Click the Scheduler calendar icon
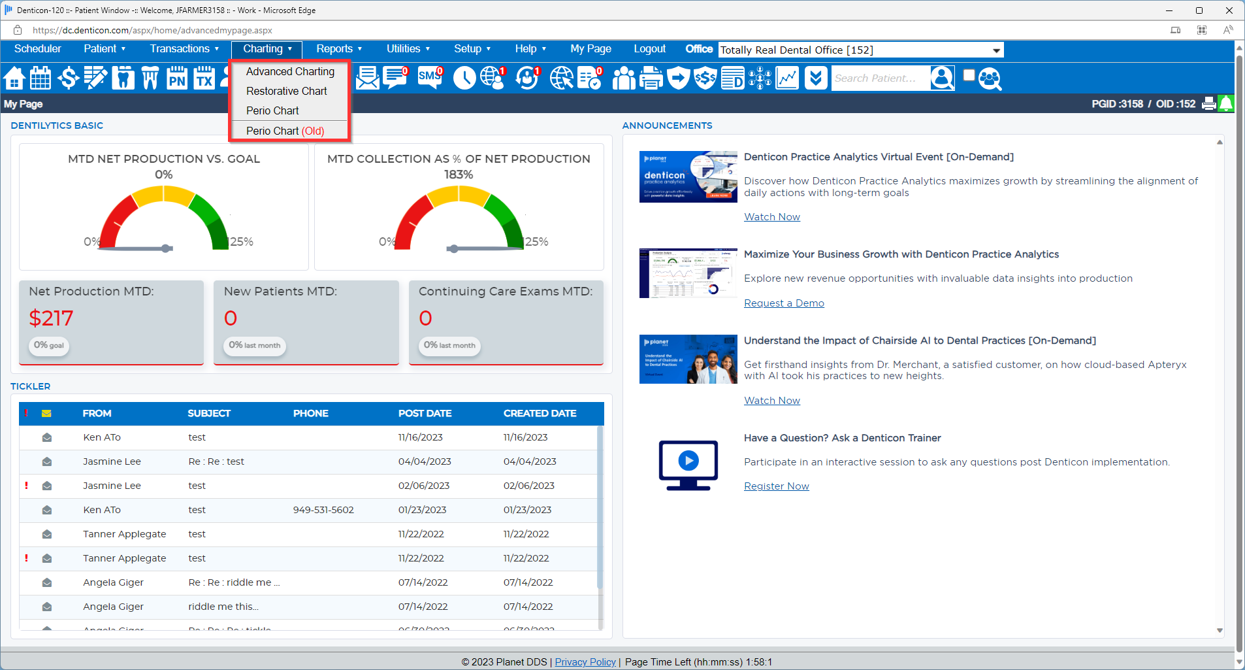The image size is (1245, 670). pyautogui.click(x=40, y=78)
